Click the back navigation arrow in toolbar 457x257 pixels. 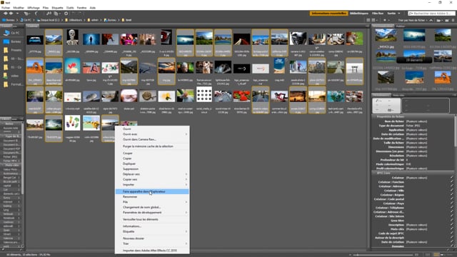click(x=6, y=14)
